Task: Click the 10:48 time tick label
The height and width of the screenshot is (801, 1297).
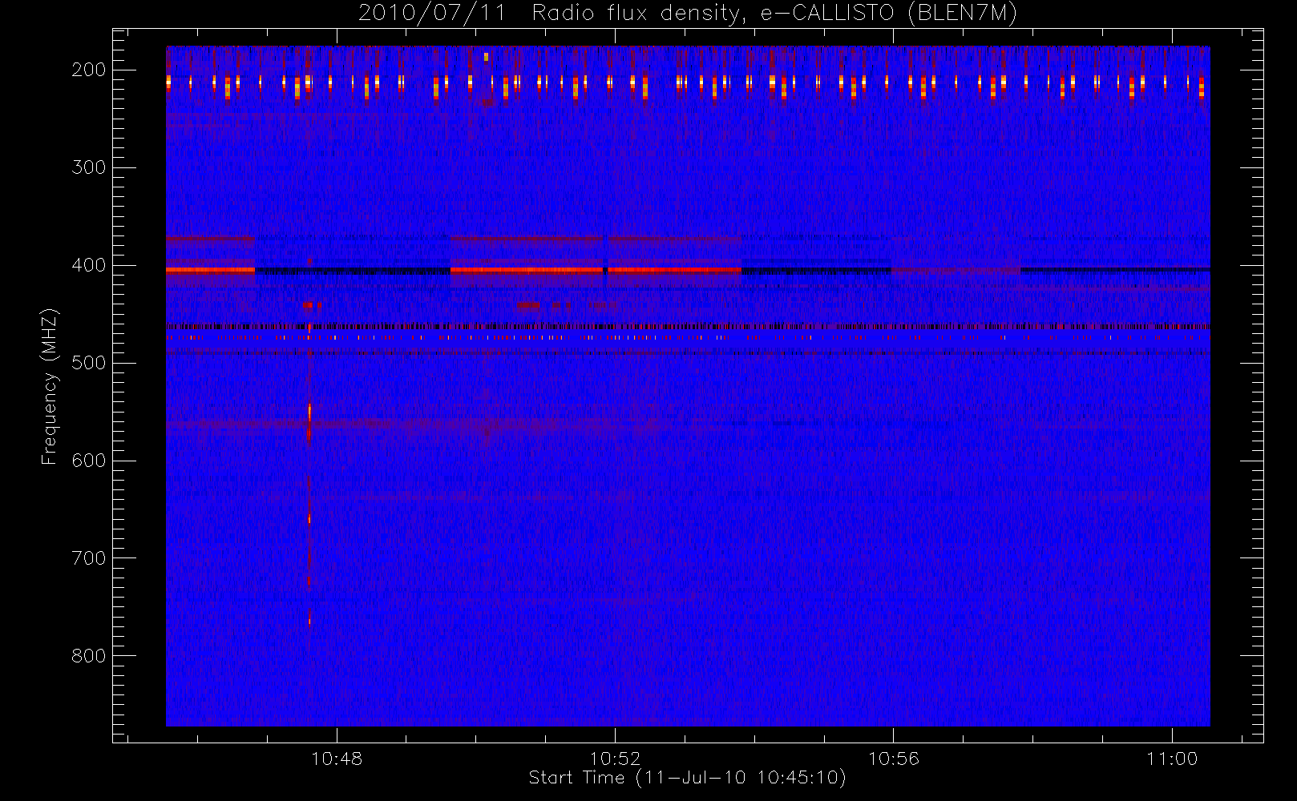Action: click(337, 759)
